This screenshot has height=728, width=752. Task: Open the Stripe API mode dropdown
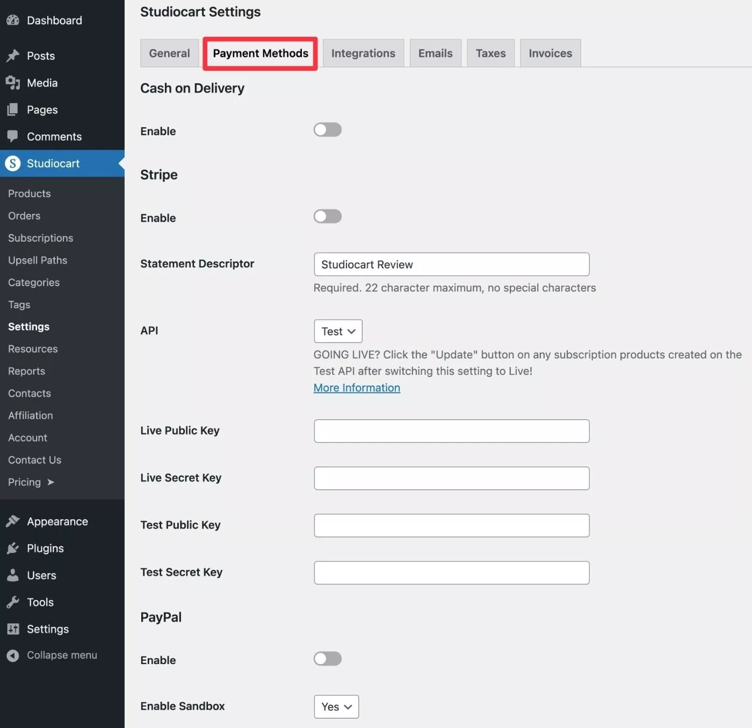click(338, 331)
